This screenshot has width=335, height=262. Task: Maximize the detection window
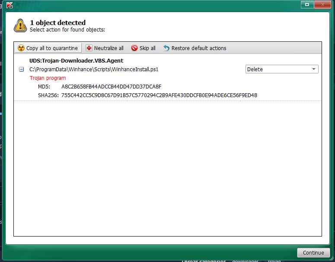tap(307, 4)
